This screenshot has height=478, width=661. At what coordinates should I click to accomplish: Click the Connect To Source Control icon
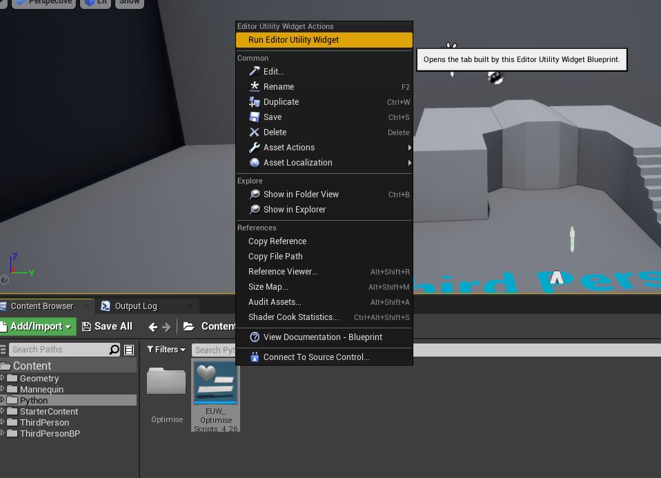coord(255,357)
